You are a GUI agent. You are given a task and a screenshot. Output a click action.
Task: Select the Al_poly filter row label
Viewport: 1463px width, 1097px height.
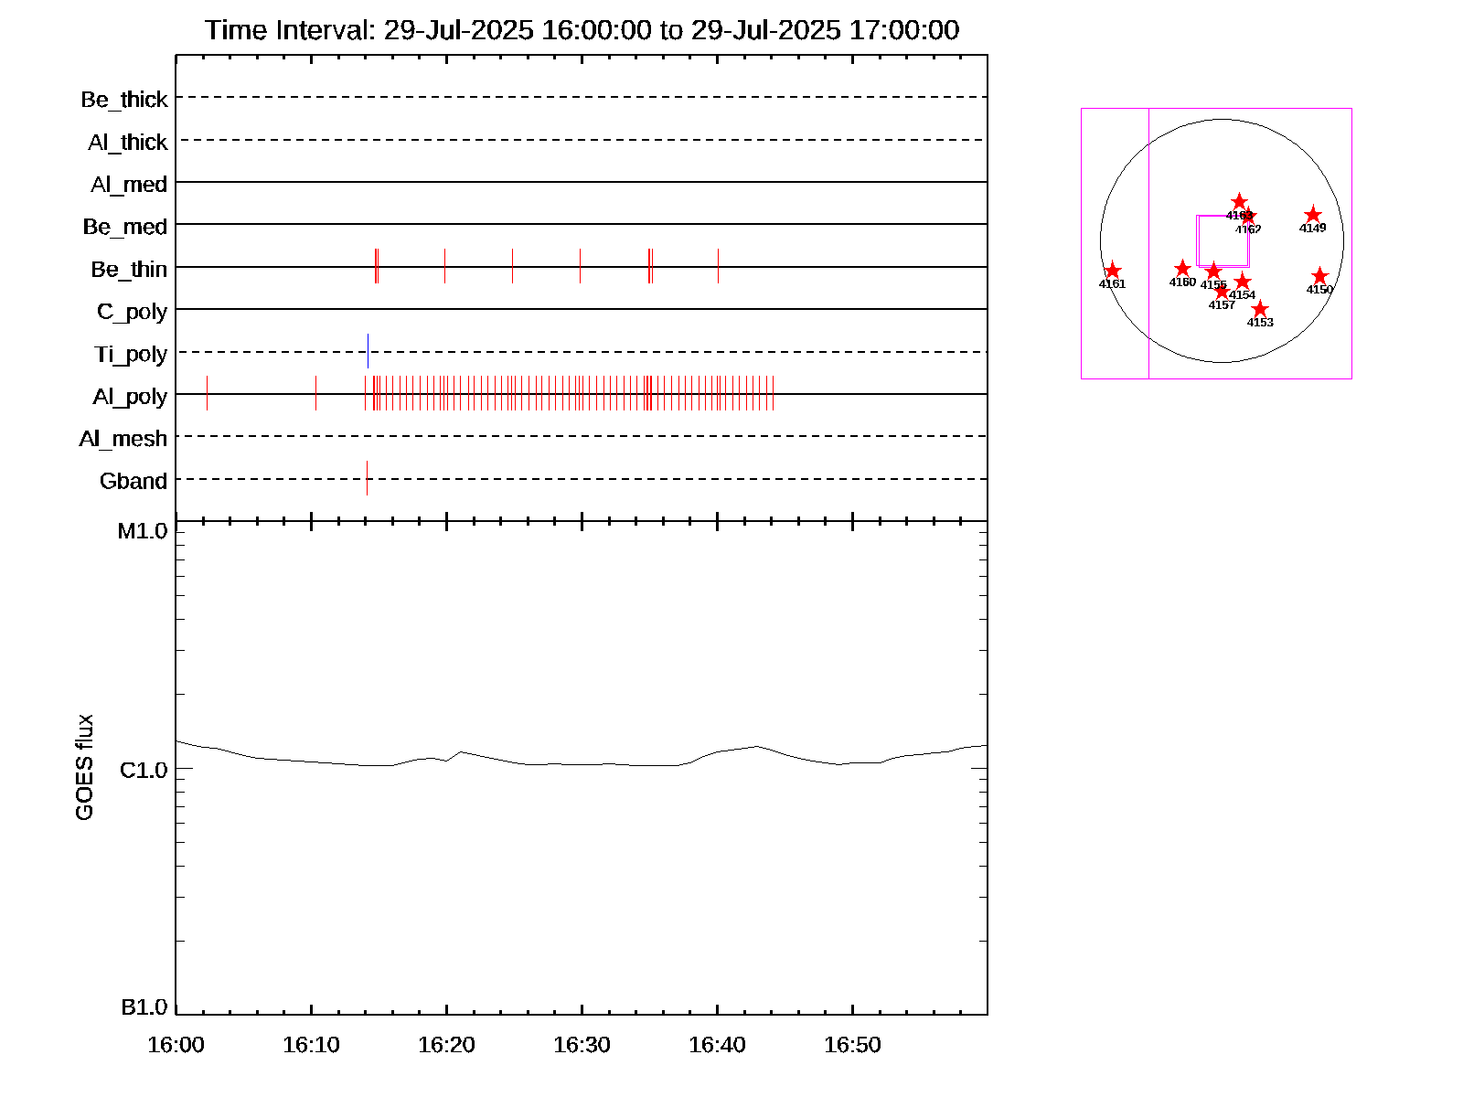coord(130,397)
